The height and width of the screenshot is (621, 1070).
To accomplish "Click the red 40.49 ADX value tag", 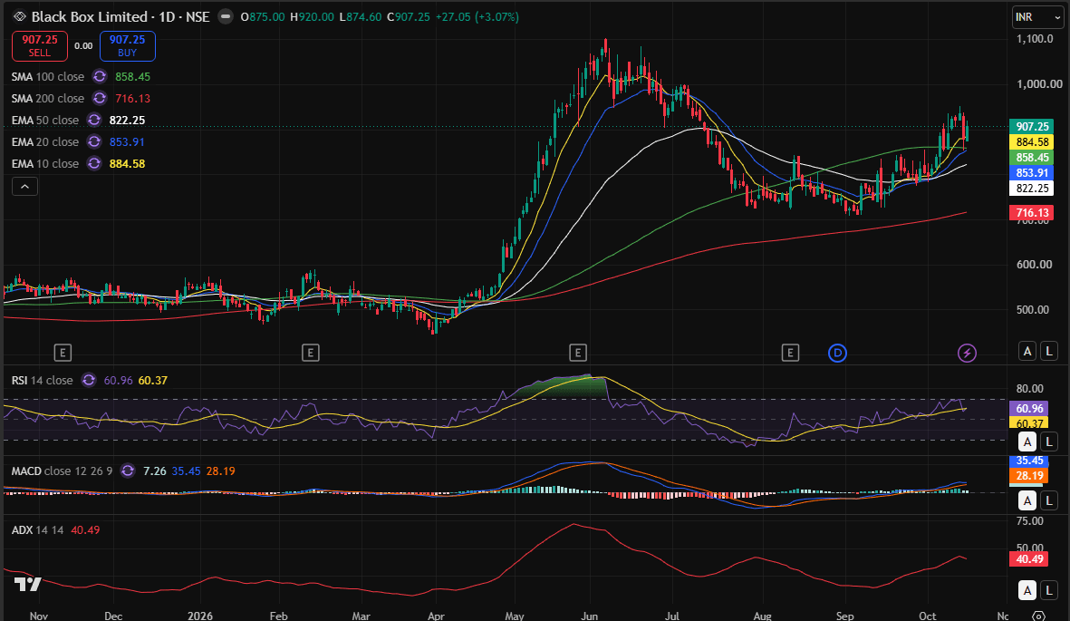I will tap(1028, 558).
